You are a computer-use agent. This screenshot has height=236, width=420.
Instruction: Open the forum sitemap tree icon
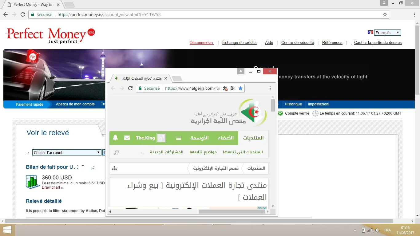[115, 168]
